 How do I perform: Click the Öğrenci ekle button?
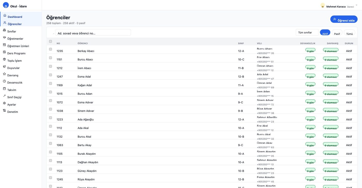[x=344, y=19]
